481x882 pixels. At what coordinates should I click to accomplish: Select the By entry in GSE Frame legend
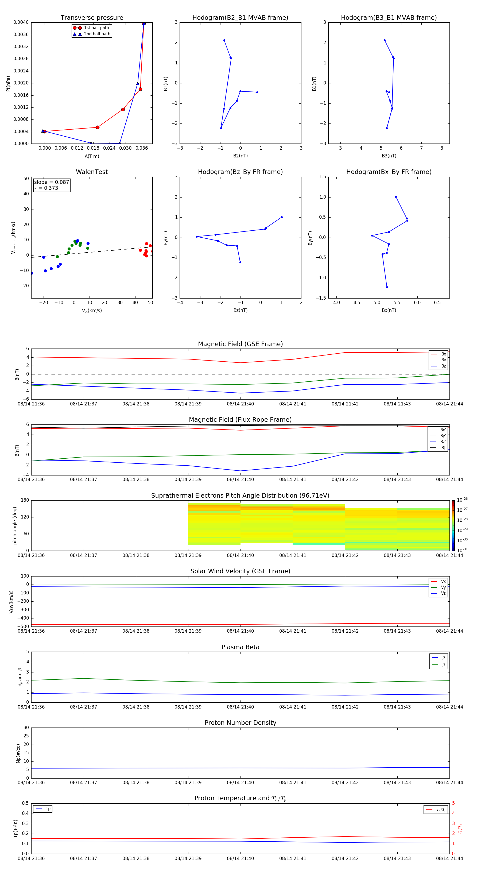[x=439, y=360]
